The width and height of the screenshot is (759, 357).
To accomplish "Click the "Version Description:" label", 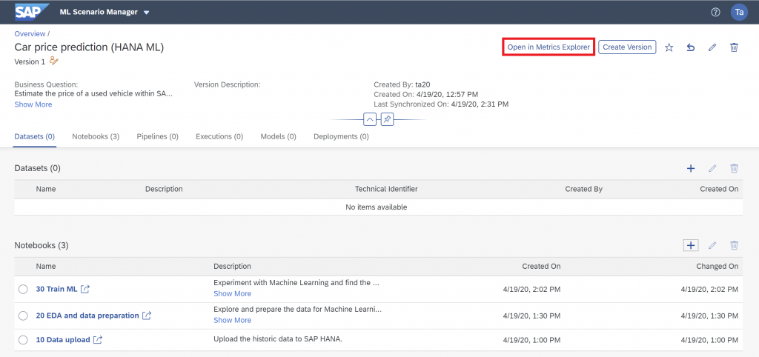I will (227, 84).
